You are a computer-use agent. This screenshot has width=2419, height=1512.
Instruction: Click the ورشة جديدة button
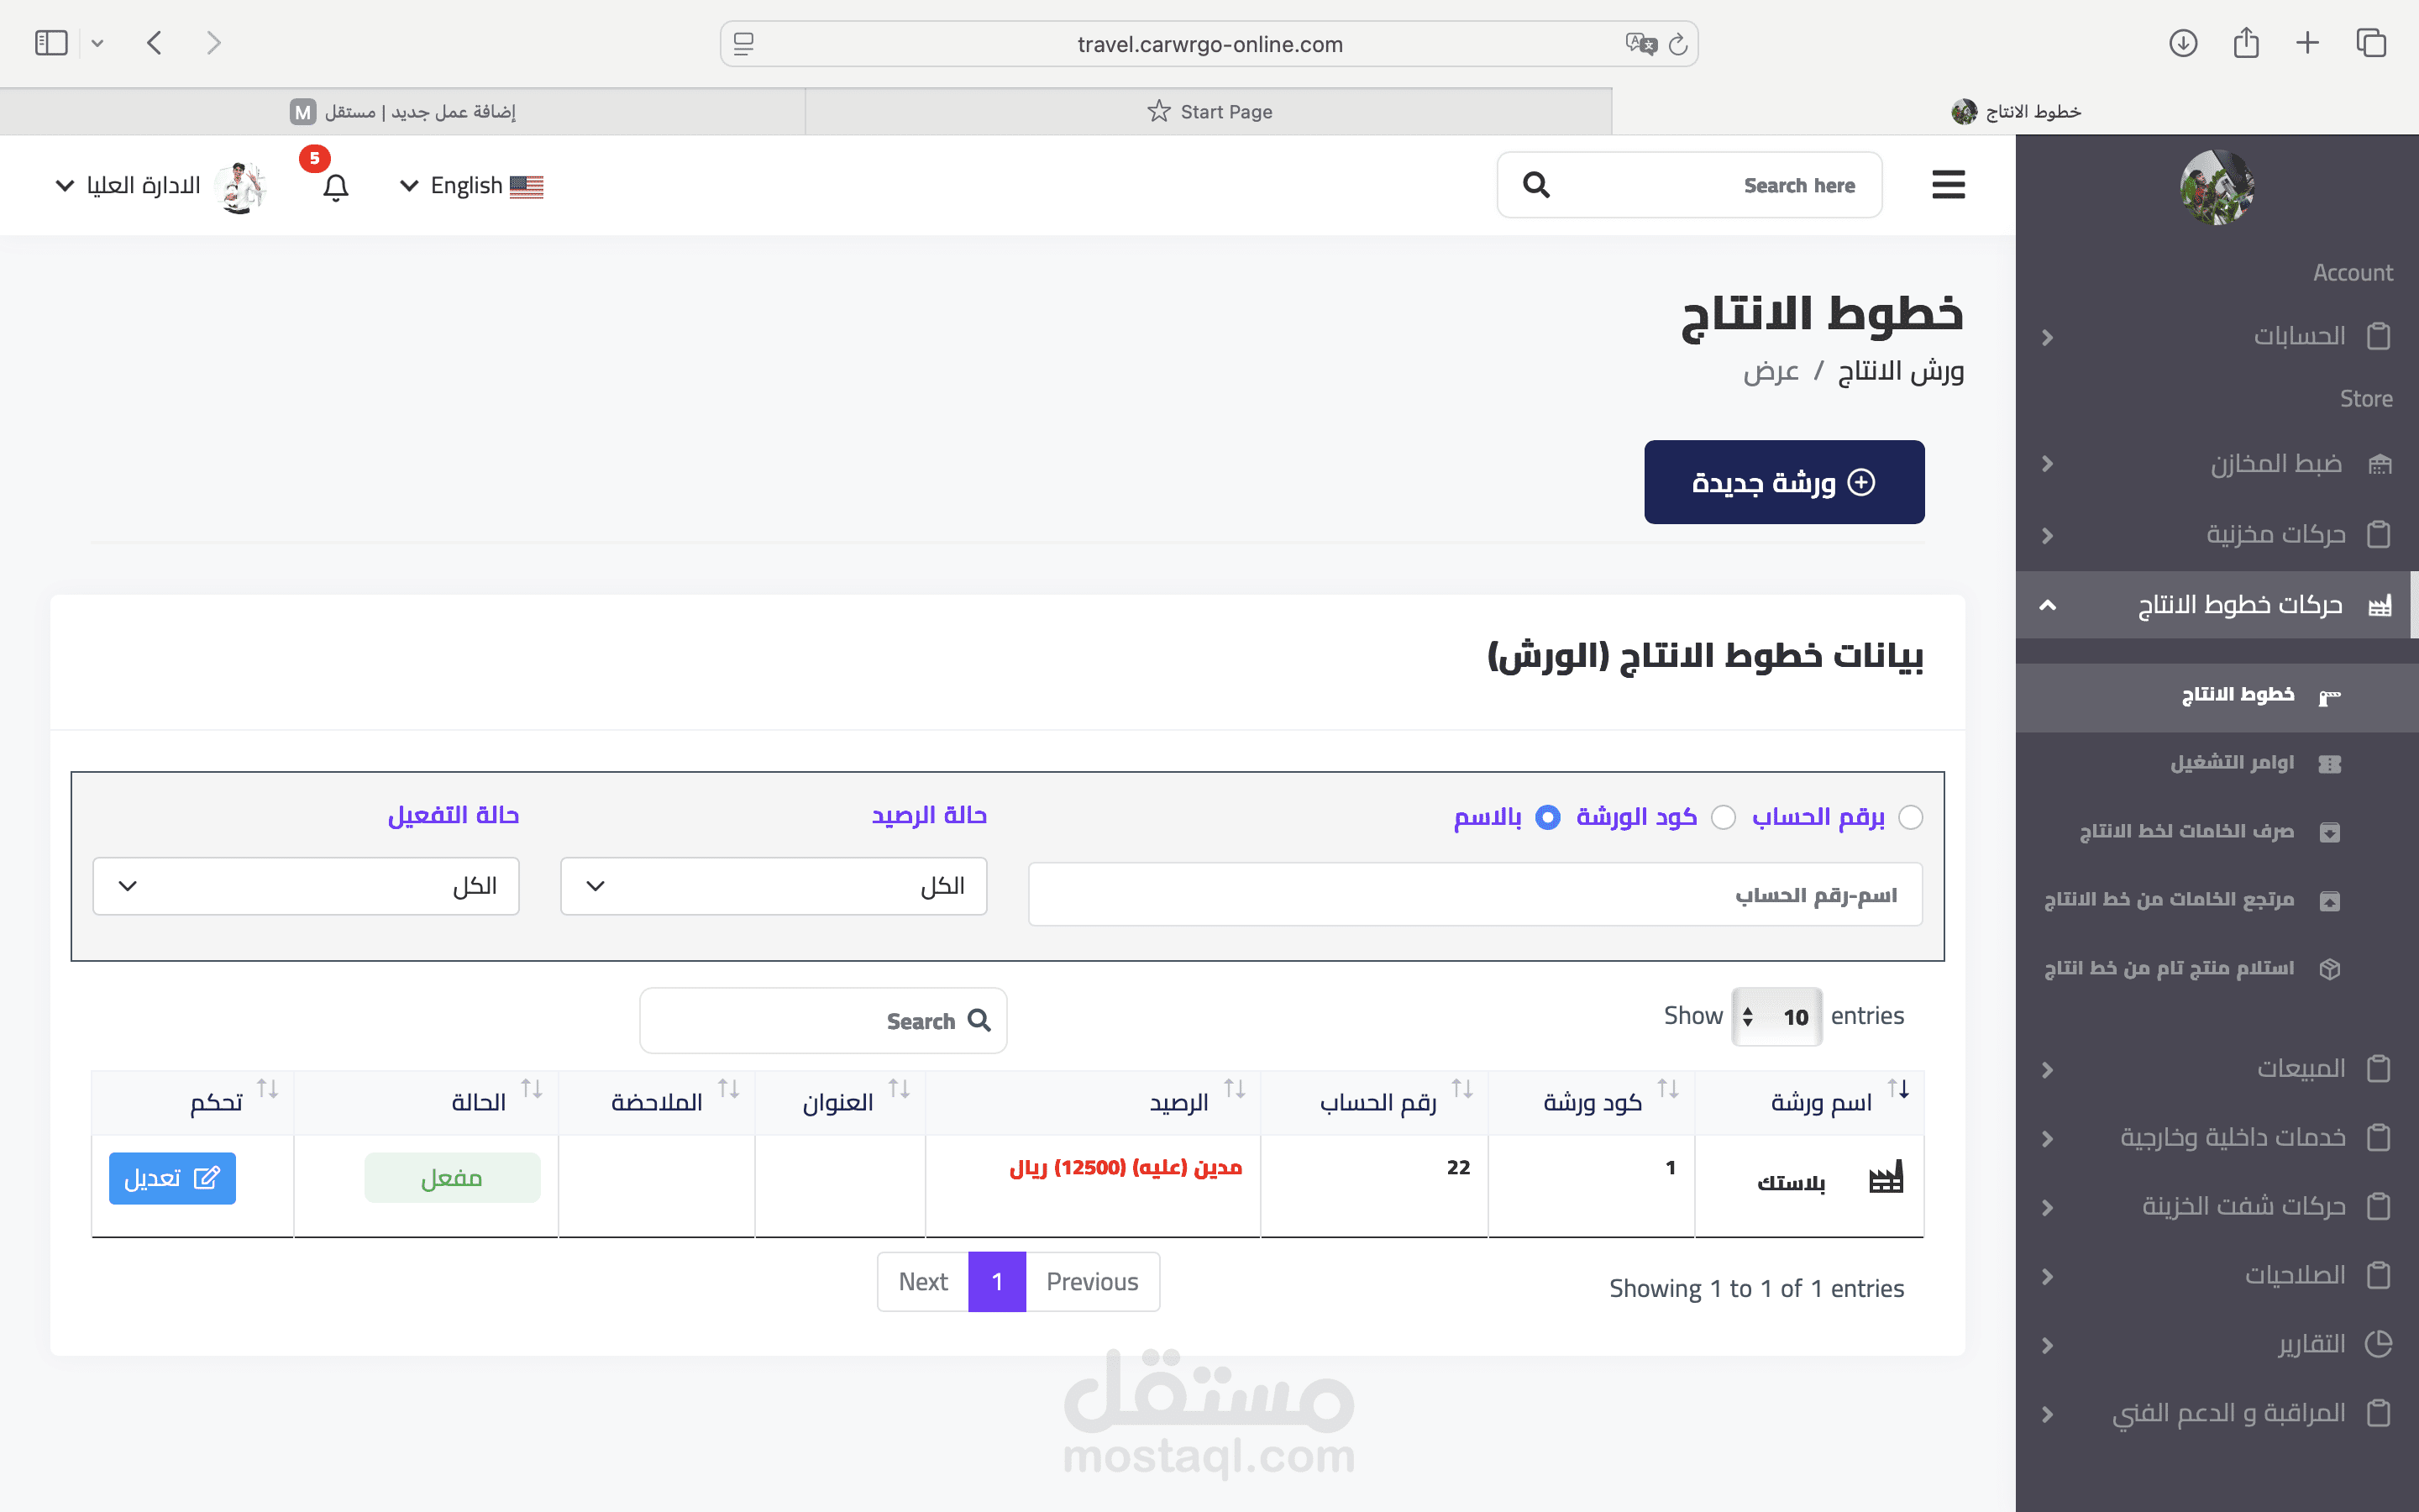pos(1783,482)
